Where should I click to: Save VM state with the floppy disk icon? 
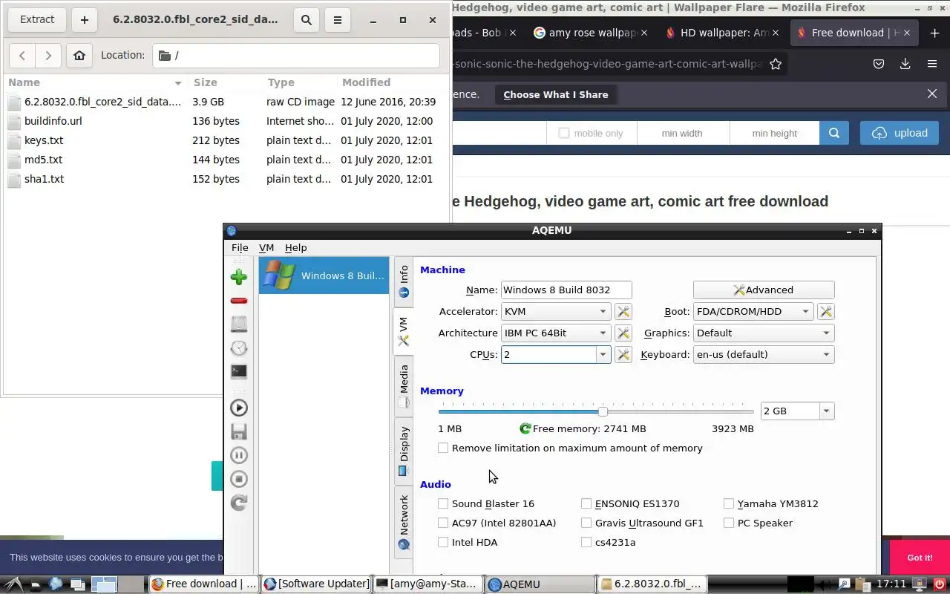click(238, 431)
